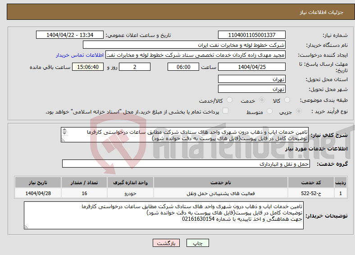The width and height of the screenshot is (355, 255).
Task: Select the جزیی purchase type radio
Action: (299, 111)
